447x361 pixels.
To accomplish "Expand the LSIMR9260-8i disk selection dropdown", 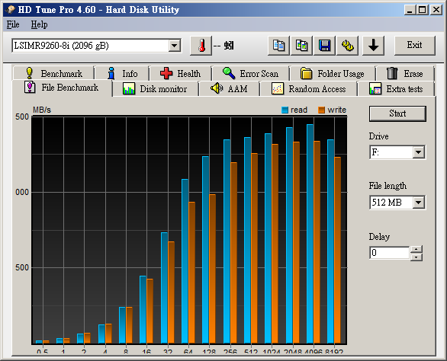I will point(174,46).
